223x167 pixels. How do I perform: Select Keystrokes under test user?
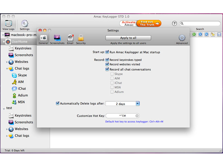(23, 116)
